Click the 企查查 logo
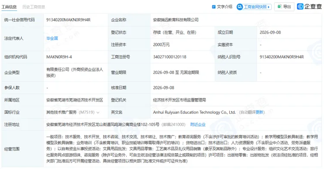 [309, 6]
